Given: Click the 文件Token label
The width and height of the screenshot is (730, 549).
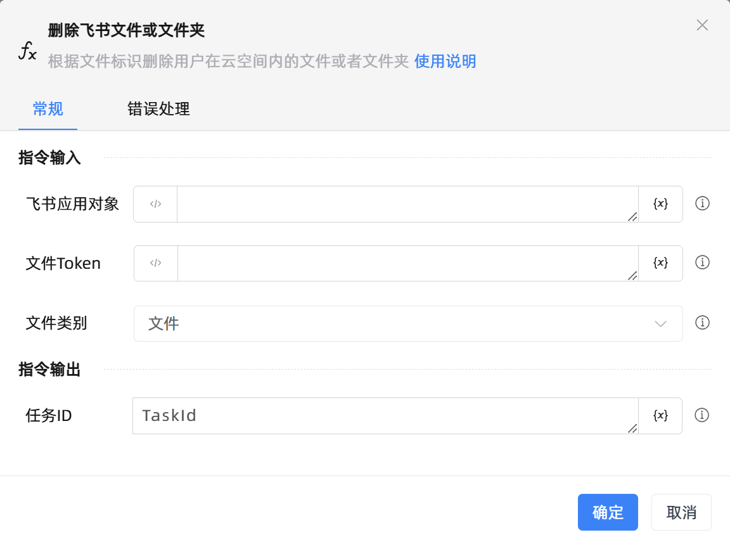Looking at the screenshot, I should 63,263.
